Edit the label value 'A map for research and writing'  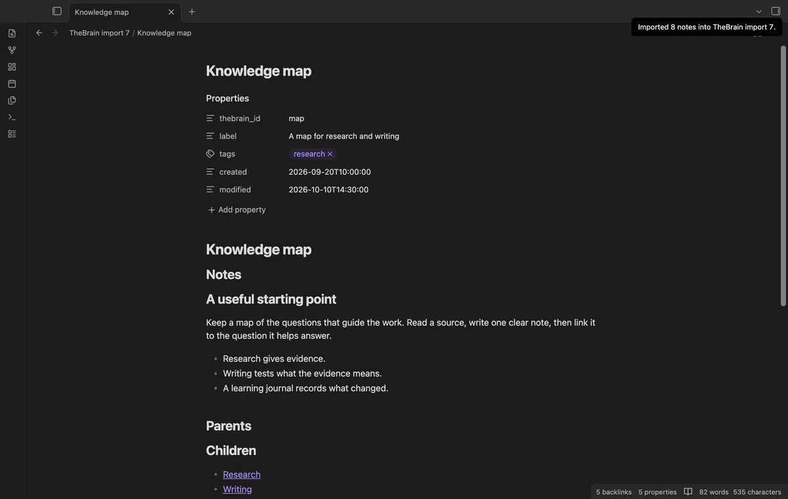point(343,136)
